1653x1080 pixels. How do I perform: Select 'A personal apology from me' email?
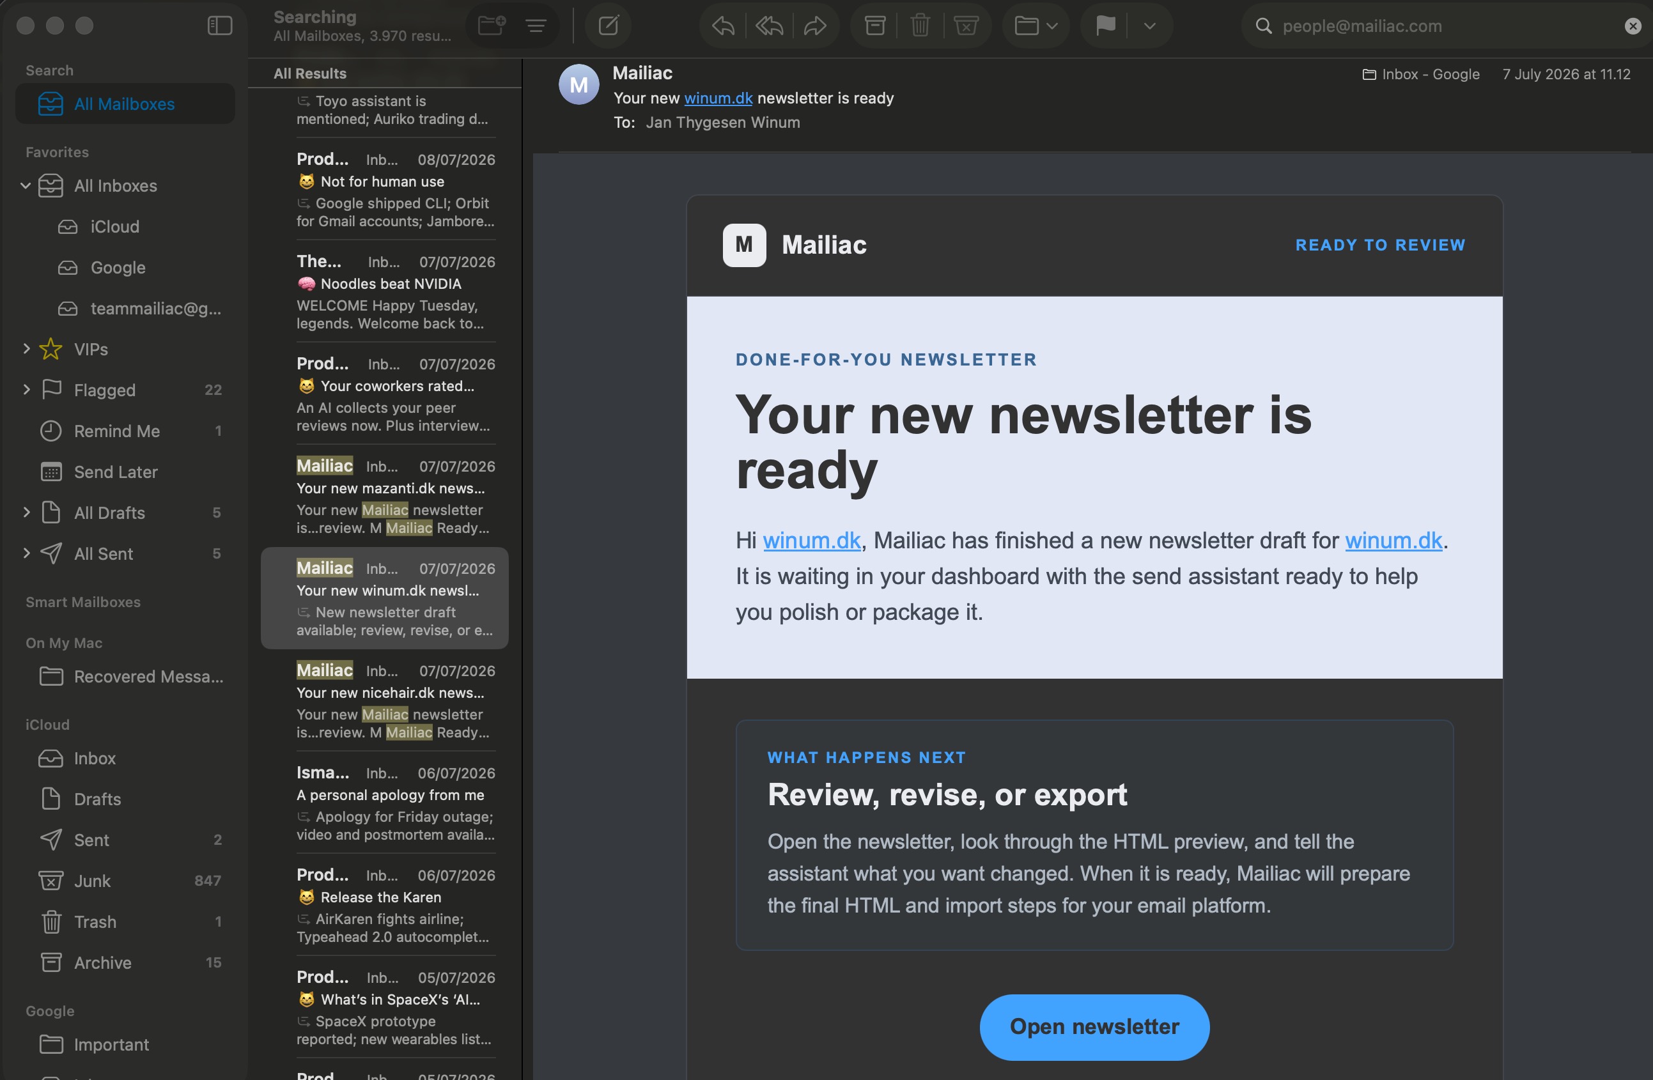[x=385, y=802]
